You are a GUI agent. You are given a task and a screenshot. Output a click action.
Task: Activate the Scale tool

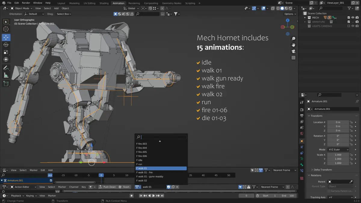(6, 52)
